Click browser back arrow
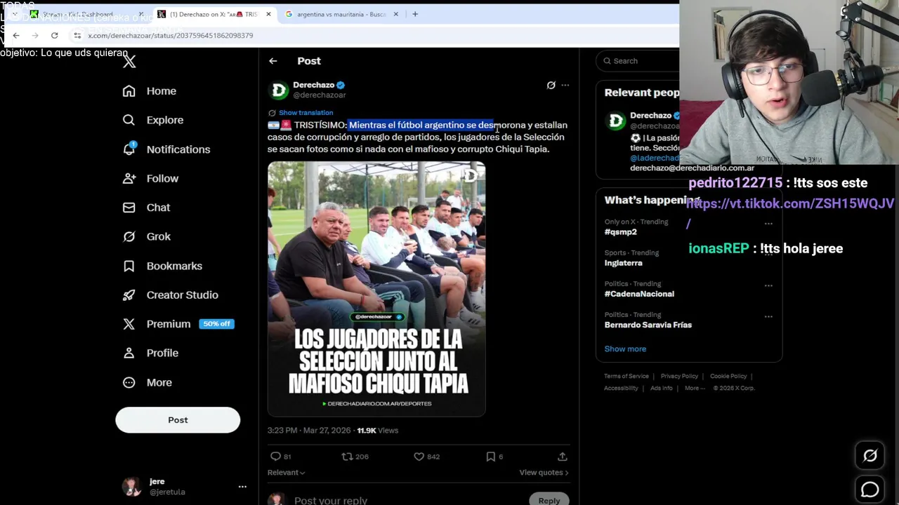899x505 pixels. [x=16, y=35]
